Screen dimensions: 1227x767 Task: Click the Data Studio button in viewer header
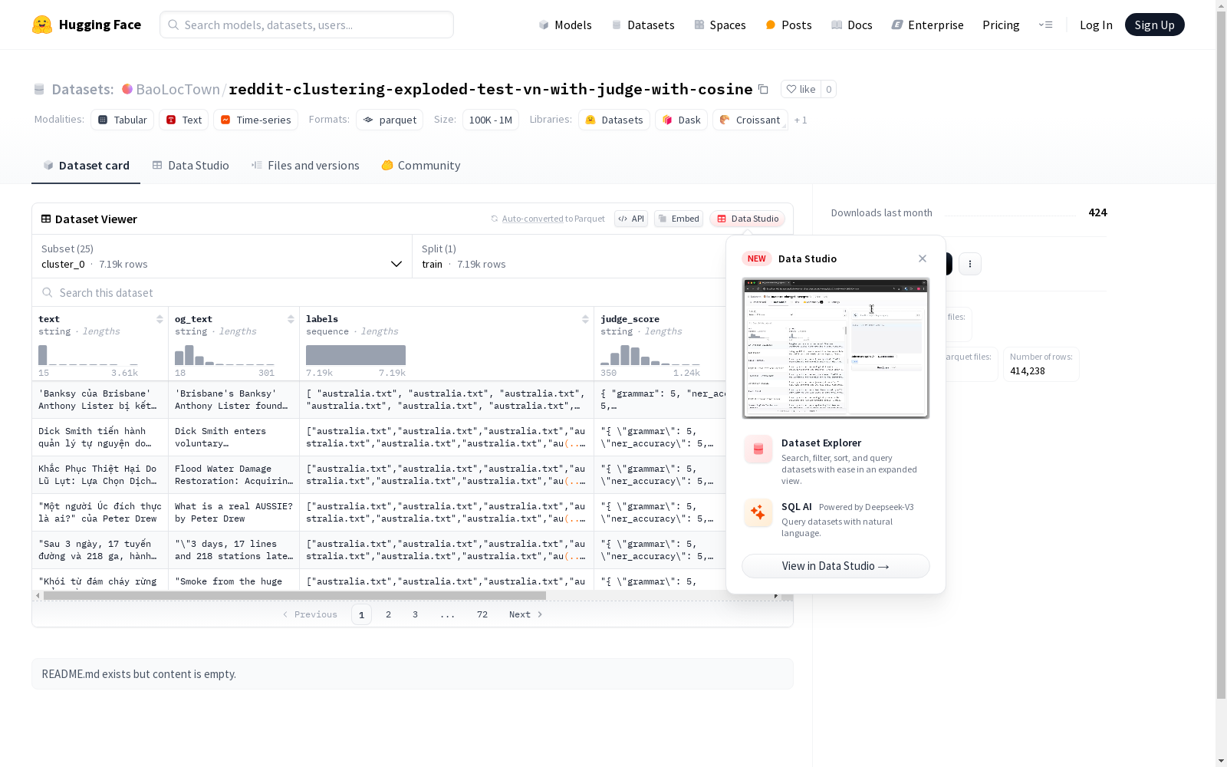click(748, 219)
